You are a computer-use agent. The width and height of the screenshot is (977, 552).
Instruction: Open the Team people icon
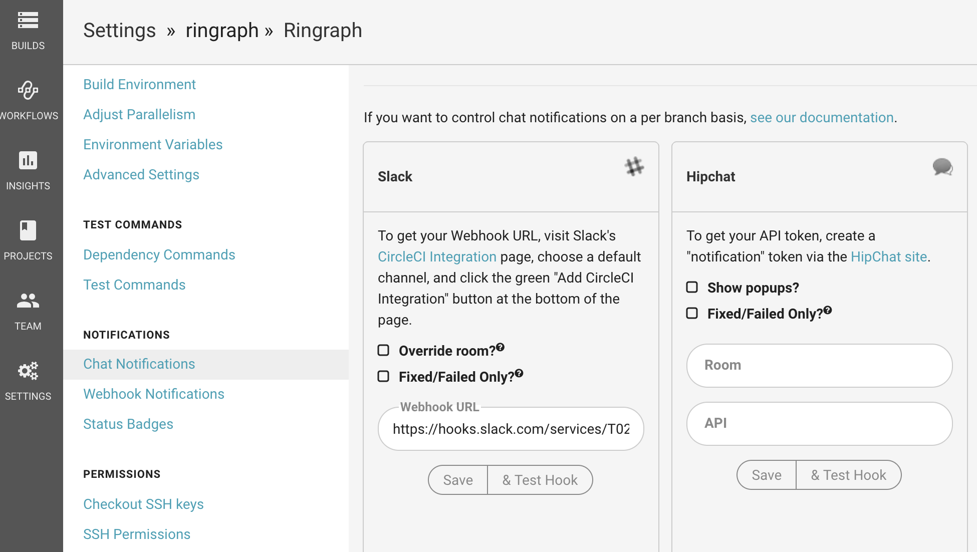[28, 301]
